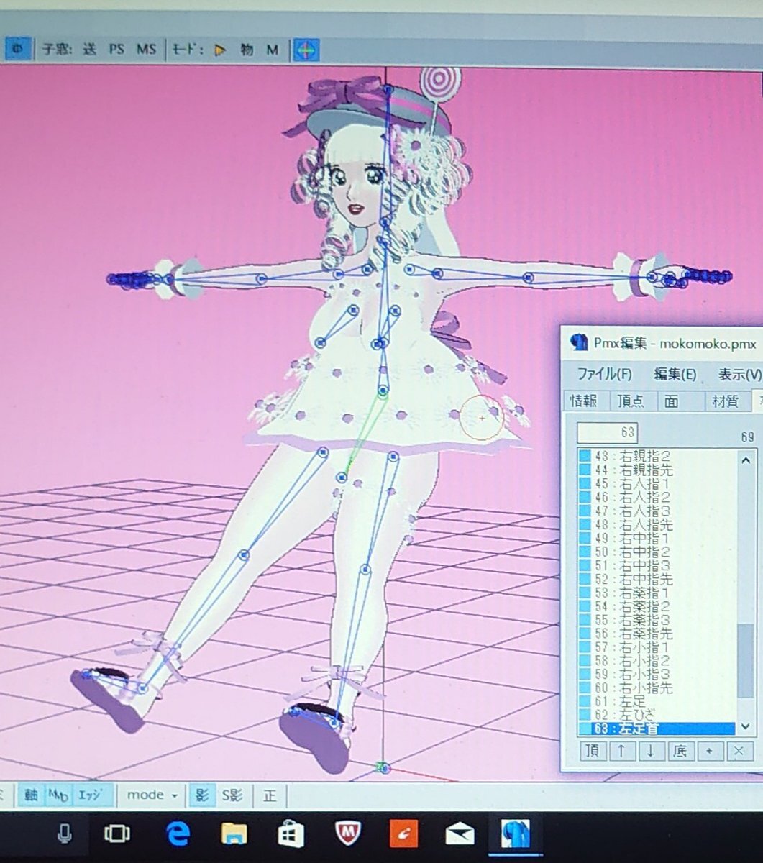Open 表示(V) menu in Pmx編集 window
Screen dimensions: 763x863
[x=739, y=374]
